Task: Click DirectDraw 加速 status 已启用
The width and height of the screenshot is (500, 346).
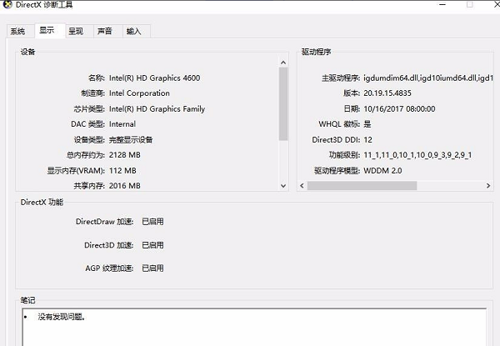Action: pos(152,222)
